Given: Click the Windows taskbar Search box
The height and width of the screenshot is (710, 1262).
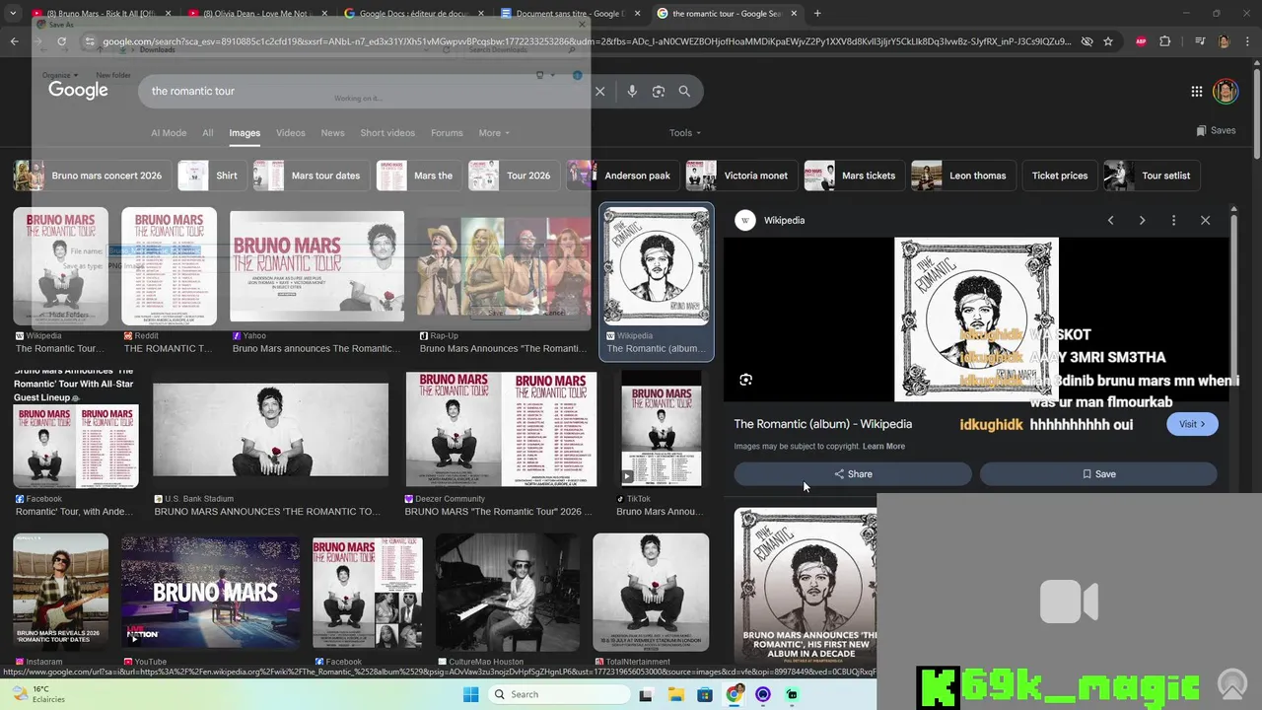Looking at the screenshot, I should tap(557, 694).
